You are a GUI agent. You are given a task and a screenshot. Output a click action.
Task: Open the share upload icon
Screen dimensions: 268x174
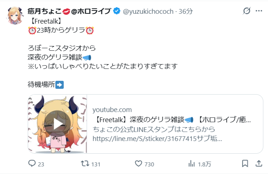259,163
